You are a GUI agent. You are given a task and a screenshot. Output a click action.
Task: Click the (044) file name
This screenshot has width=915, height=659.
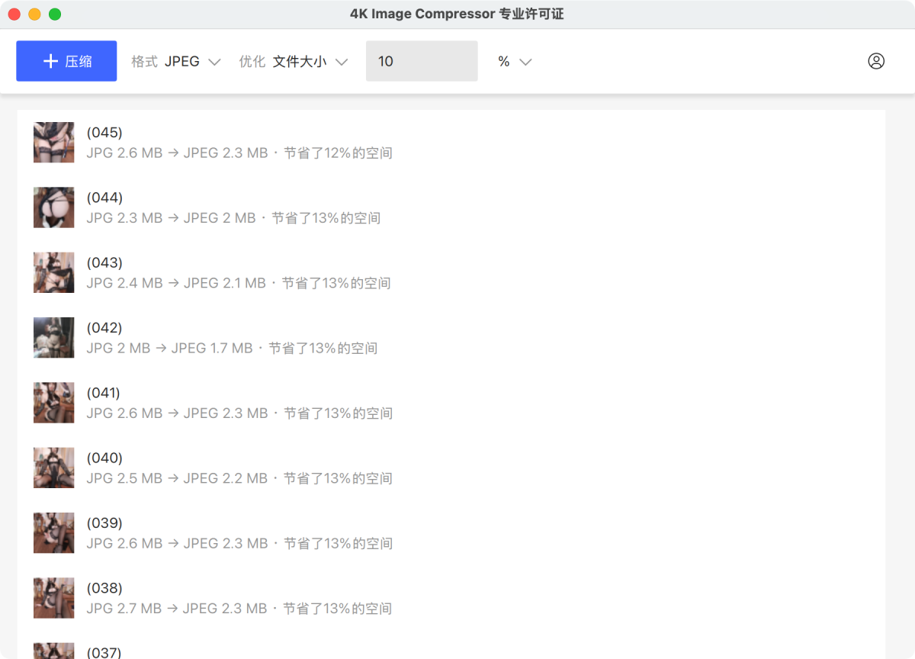[104, 198]
